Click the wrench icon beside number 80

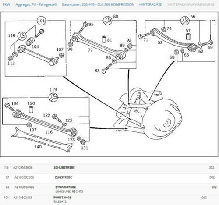click(x=107, y=21)
